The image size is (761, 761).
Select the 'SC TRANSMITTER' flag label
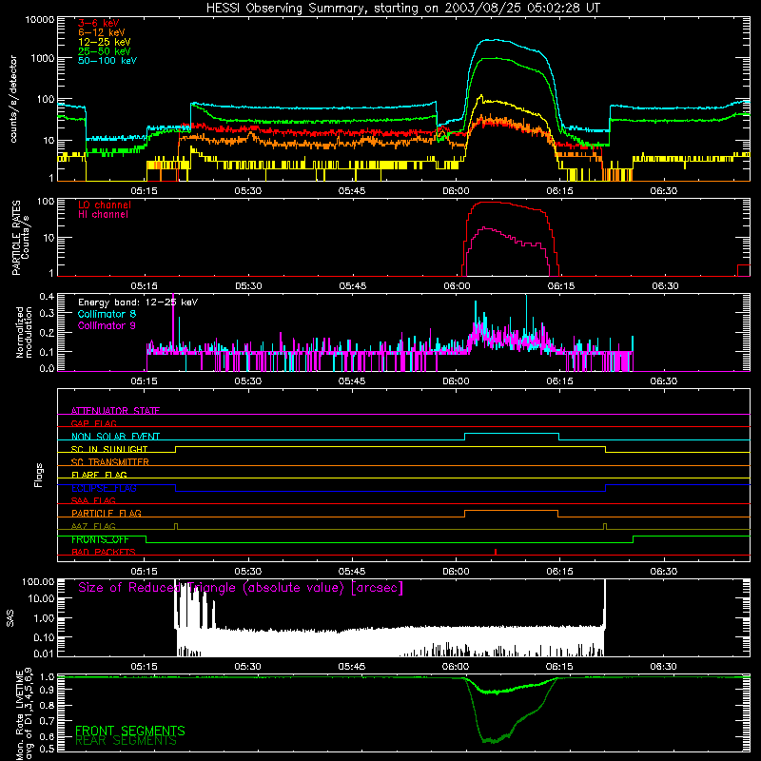click(x=109, y=461)
